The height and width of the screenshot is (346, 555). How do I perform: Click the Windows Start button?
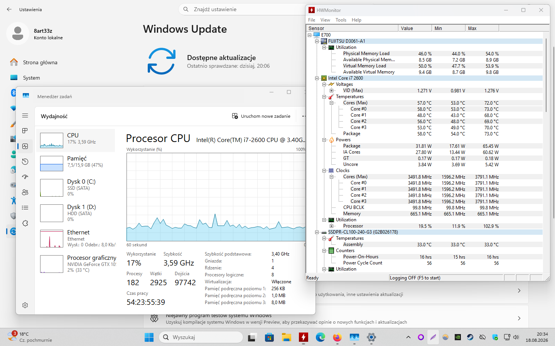(x=149, y=337)
